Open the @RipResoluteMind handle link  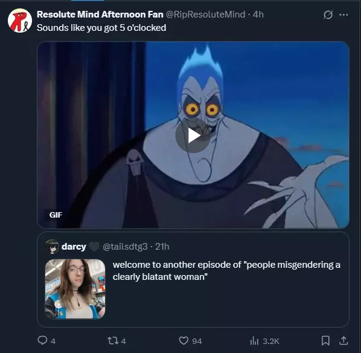(206, 15)
